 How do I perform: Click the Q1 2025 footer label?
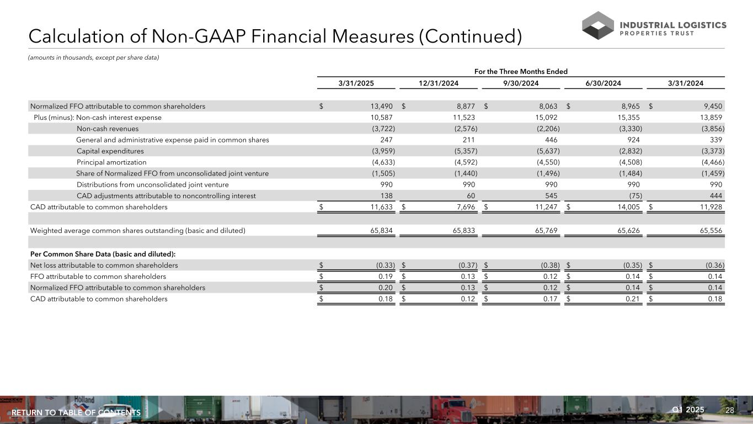click(x=688, y=410)
